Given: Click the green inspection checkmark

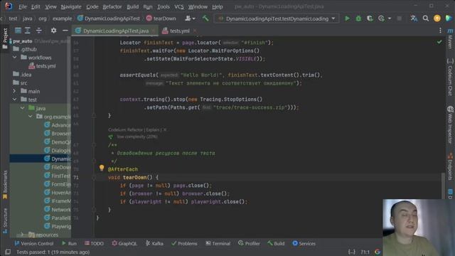Looking at the screenshot, I should [x=439, y=42].
